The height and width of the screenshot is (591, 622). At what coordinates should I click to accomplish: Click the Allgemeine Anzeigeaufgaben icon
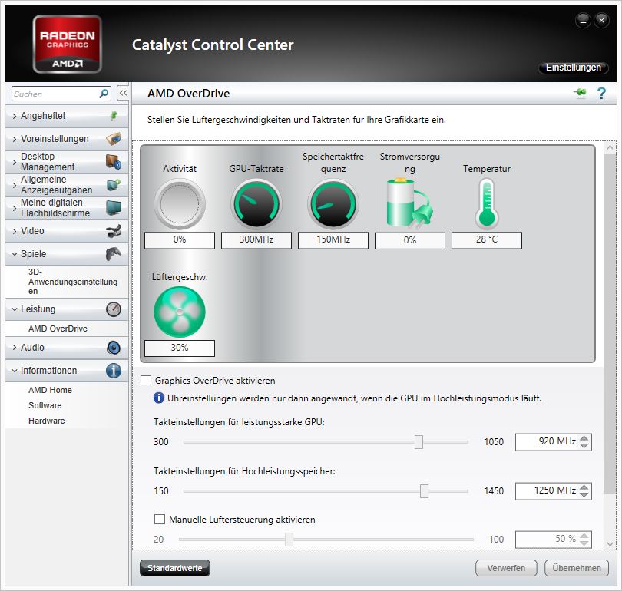pyautogui.click(x=114, y=185)
